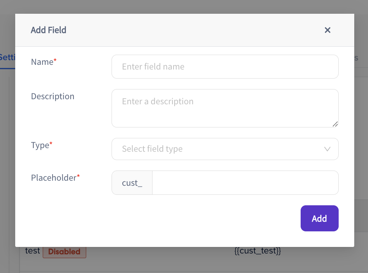This screenshot has width=368, height=273.
Task: Click the {{cust_test}} placeholder text
Action: (x=258, y=251)
